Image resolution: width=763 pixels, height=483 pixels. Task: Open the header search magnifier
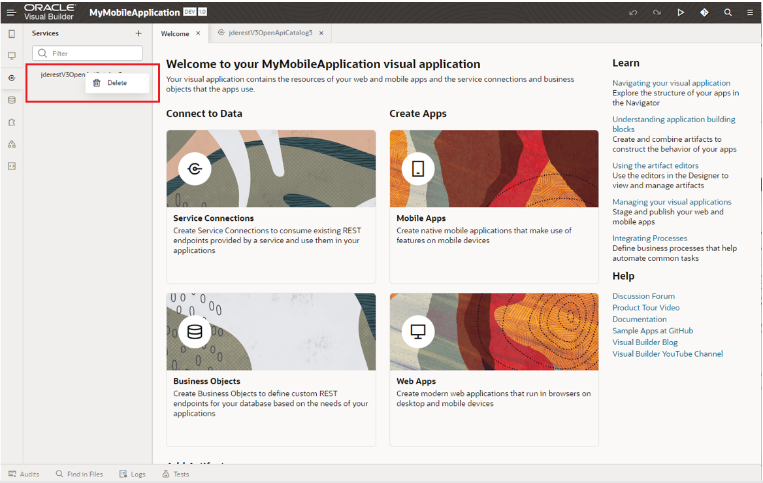point(728,12)
